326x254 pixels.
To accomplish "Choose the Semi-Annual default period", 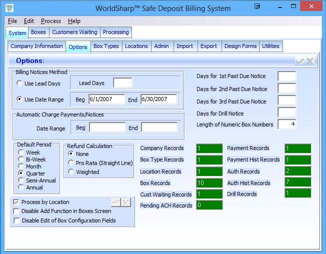I will click(x=21, y=180).
